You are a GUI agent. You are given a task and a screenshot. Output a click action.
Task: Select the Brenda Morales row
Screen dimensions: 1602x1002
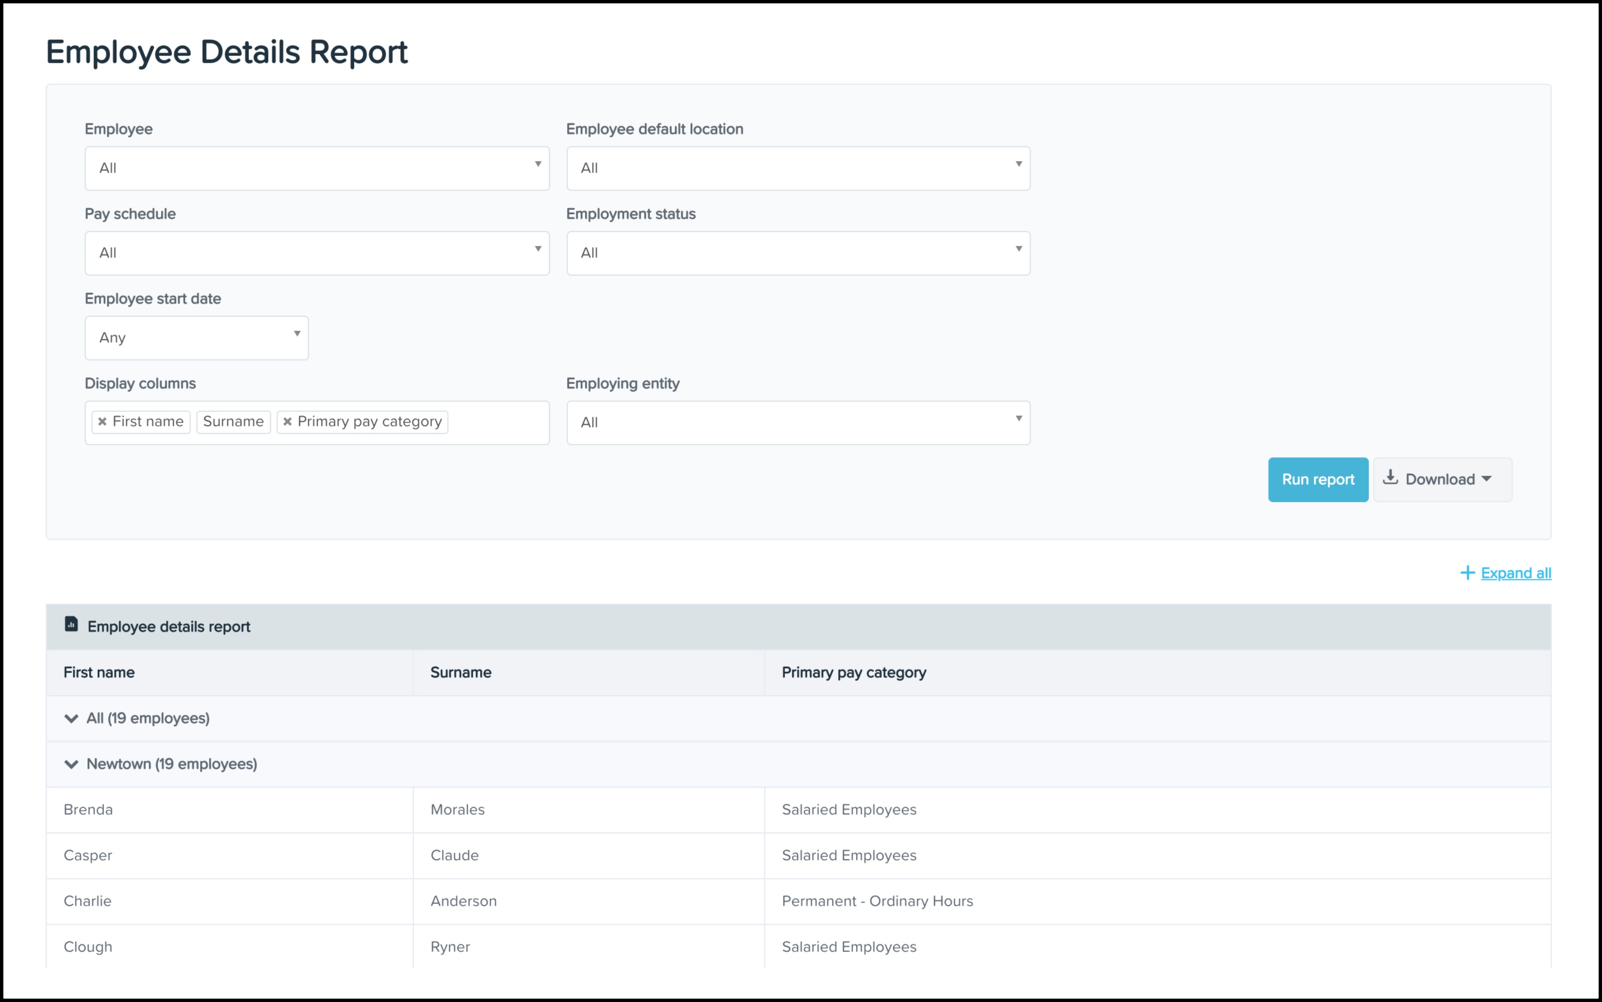click(x=457, y=810)
